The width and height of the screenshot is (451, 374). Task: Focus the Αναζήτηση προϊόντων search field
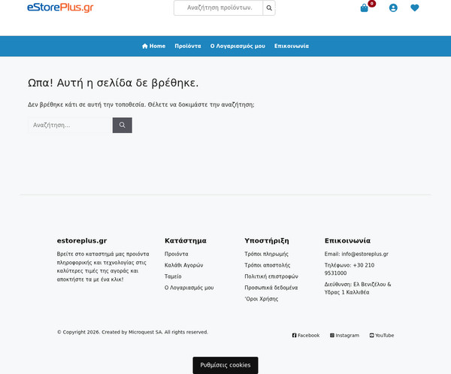pos(219,8)
